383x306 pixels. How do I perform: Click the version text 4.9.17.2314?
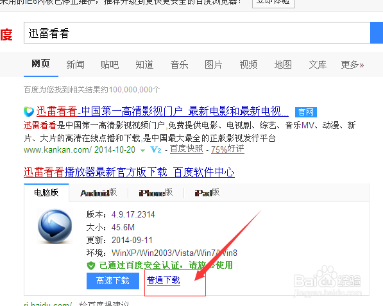click(133, 215)
